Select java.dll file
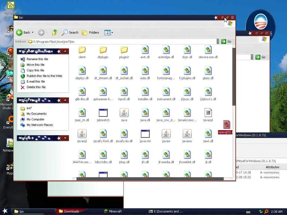 pyautogui.click(x=145, y=115)
